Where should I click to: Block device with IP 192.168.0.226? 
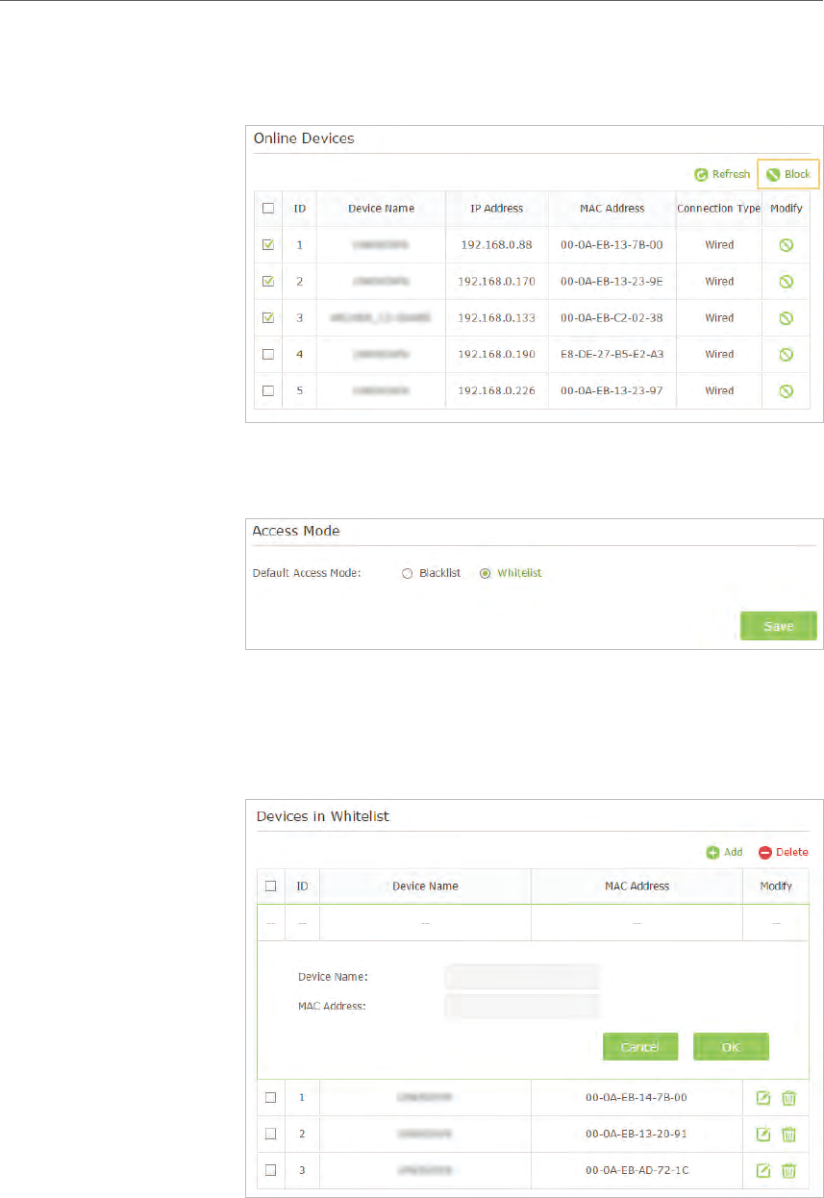click(x=786, y=391)
